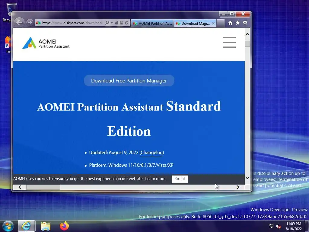Open the address bar dropdown arrow
The width and height of the screenshot is (309, 232).
pyautogui.click(x=112, y=23)
